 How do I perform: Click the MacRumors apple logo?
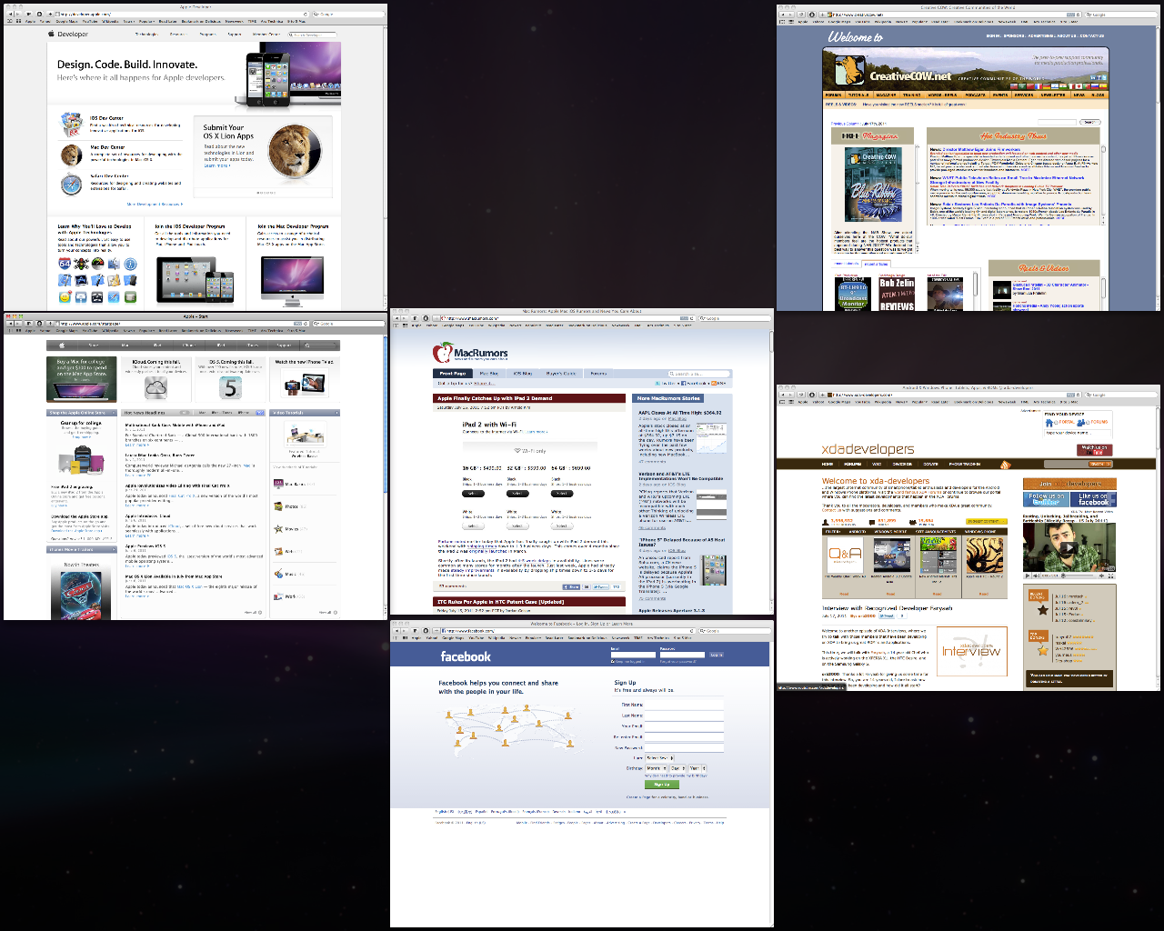pyautogui.click(x=442, y=353)
